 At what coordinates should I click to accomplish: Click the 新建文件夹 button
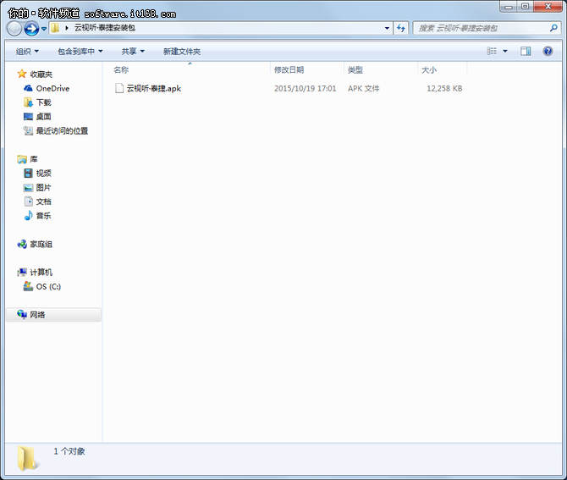(182, 52)
